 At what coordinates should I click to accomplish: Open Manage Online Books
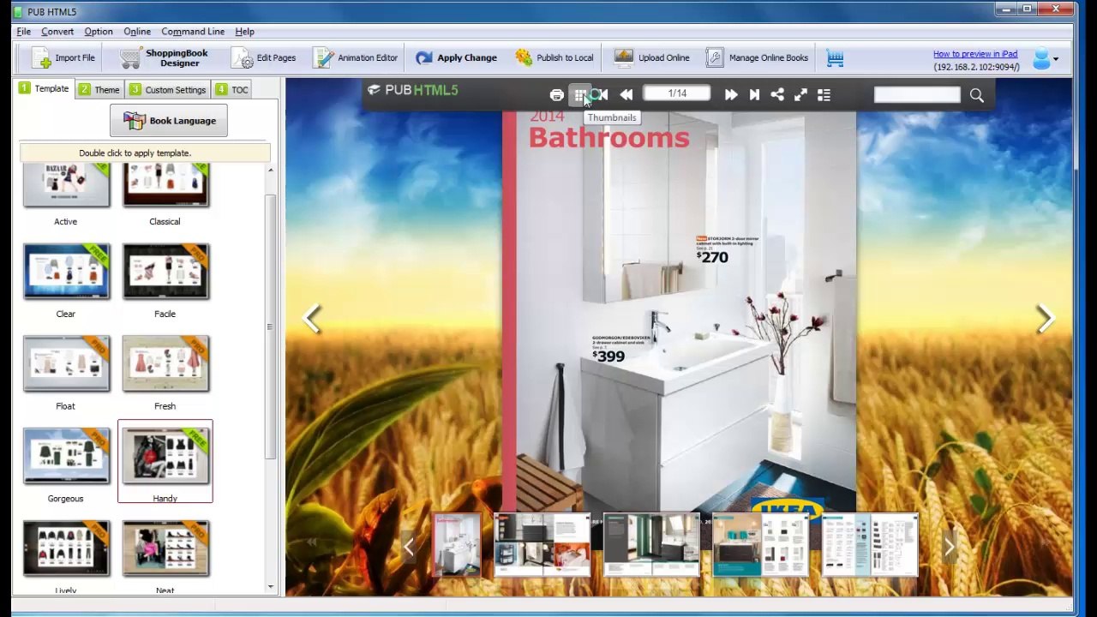tap(757, 57)
